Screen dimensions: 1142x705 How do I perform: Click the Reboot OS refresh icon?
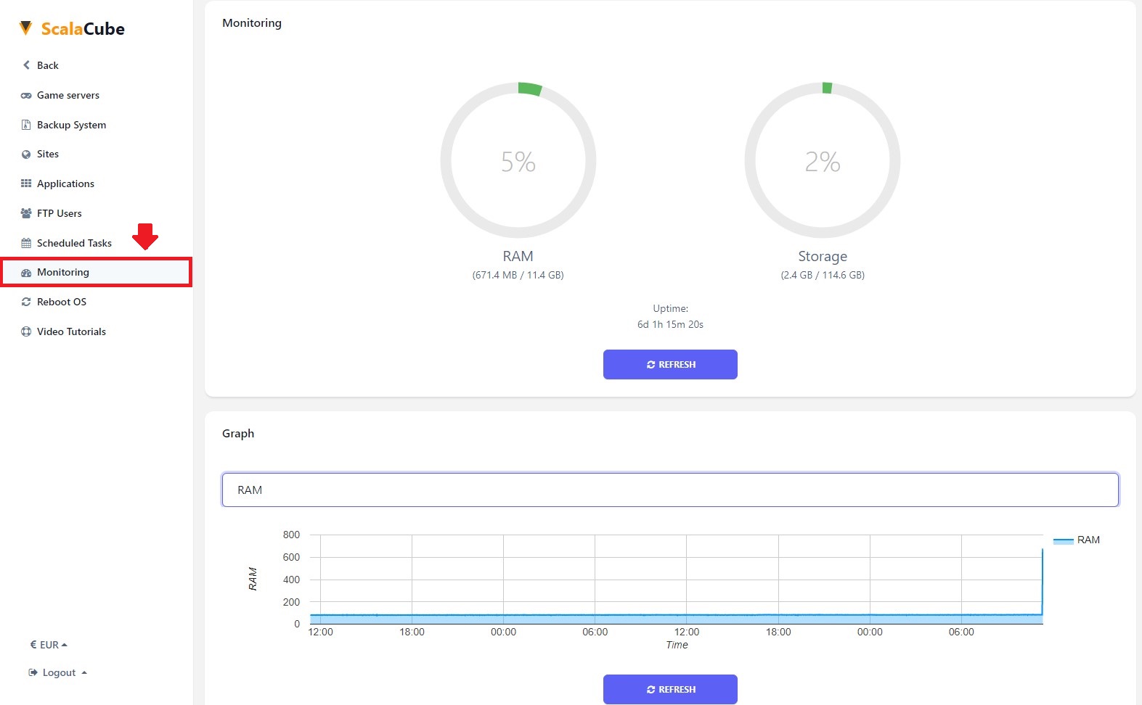tap(26, 302)
